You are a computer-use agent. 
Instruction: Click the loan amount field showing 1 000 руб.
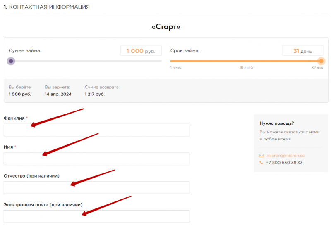(x=141, y=51)
